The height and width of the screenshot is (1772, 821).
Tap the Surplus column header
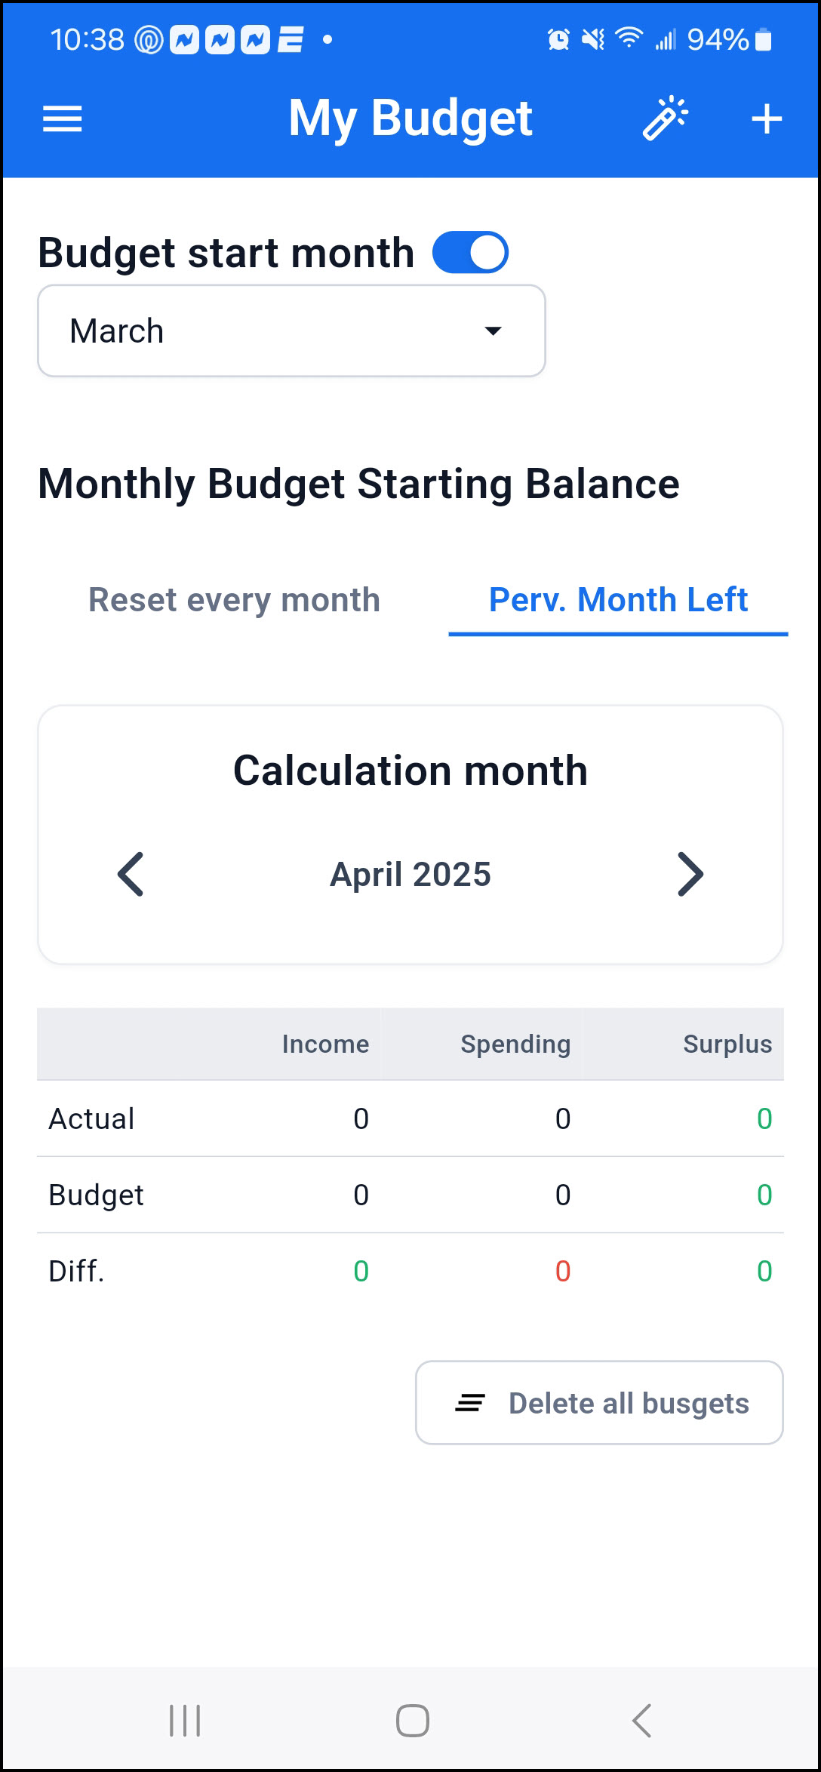pyautogui.click(x=727, y=1044)
